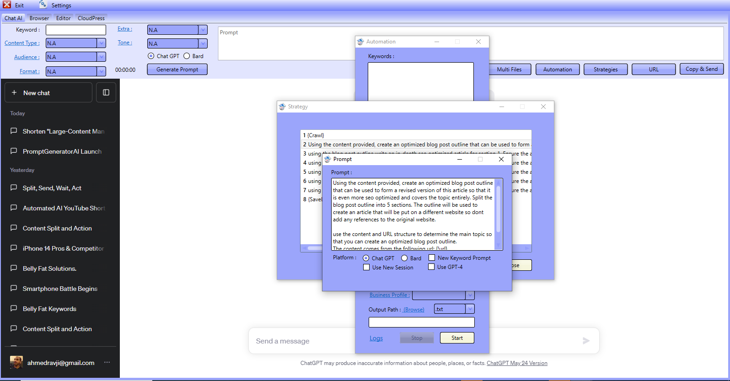This screenshot has width=730, height=381.
Task: Close the Automation window
Action: point(478,42)
